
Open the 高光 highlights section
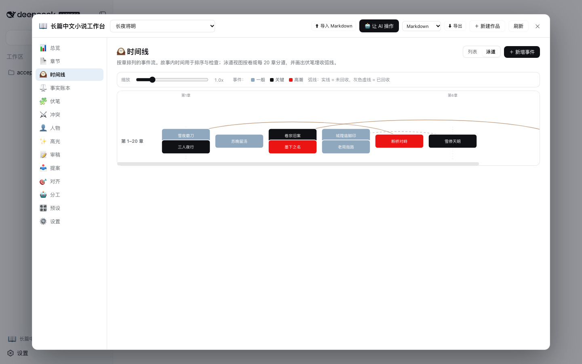[70, 141]
